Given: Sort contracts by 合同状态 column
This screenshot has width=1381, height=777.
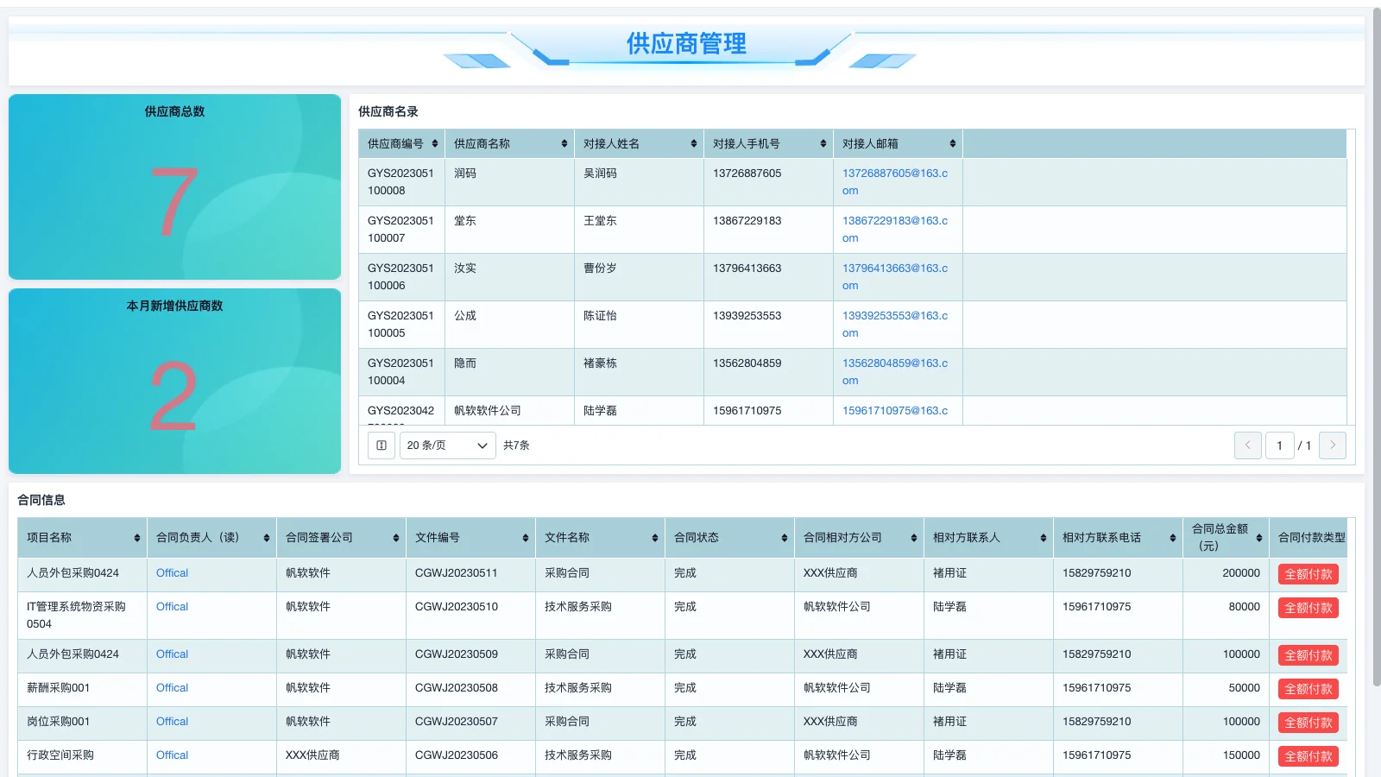Looking at the screenshot, I should coord(785,538).
